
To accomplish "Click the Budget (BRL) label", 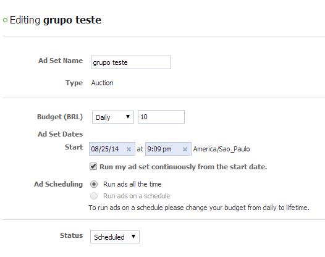I will click(x=60, y=117).
